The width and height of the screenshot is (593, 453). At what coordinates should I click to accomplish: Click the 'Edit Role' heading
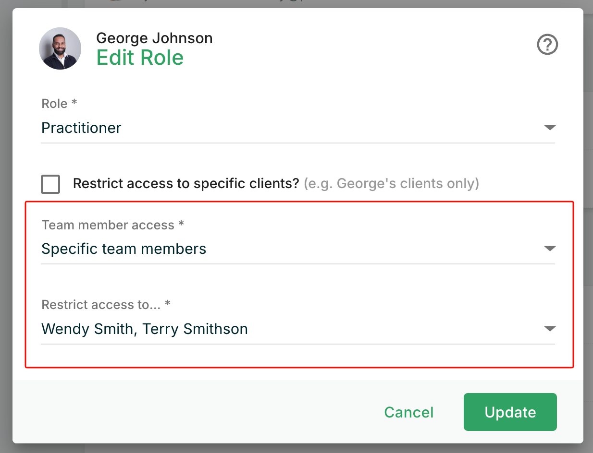click(140, 58)
